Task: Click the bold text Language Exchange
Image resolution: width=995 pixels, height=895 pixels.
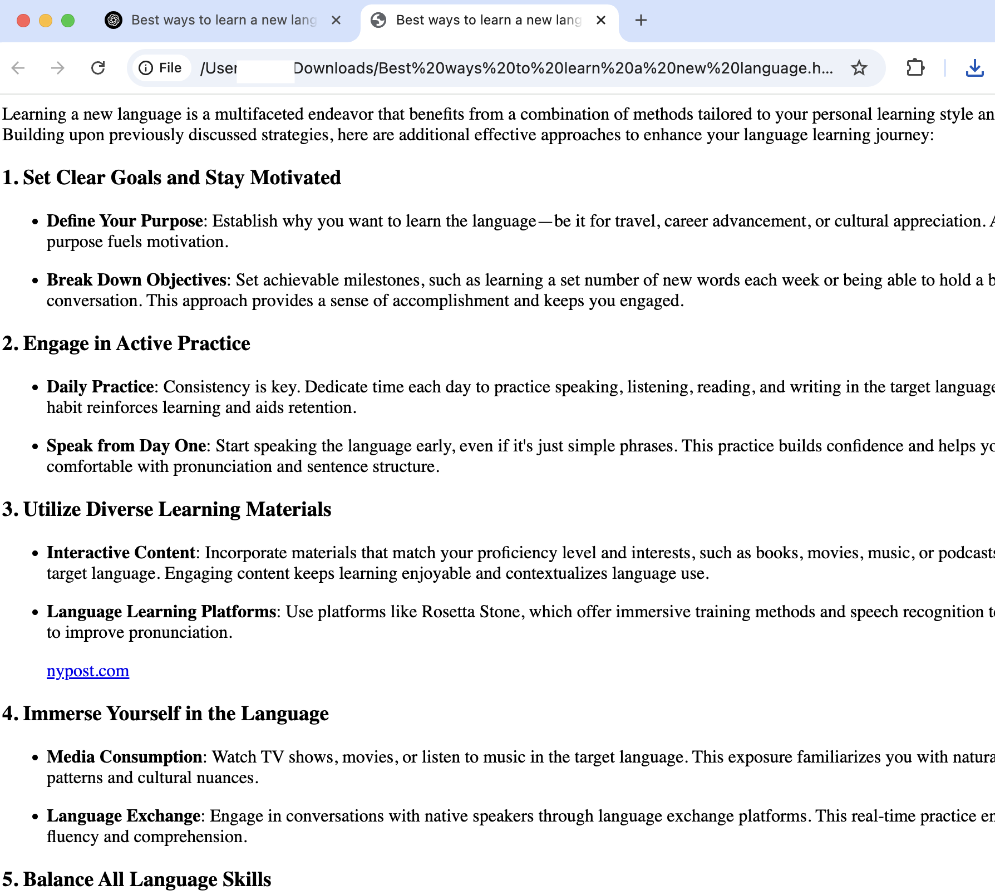Action: tap(124, 816)
